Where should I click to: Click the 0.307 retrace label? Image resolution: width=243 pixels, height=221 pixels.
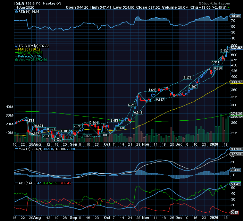click(193, 87)
